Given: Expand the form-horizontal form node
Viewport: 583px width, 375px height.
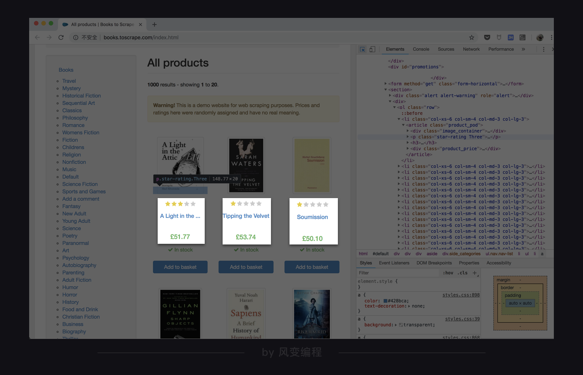Looking at the screenshot, I should [x=386, y=84].
